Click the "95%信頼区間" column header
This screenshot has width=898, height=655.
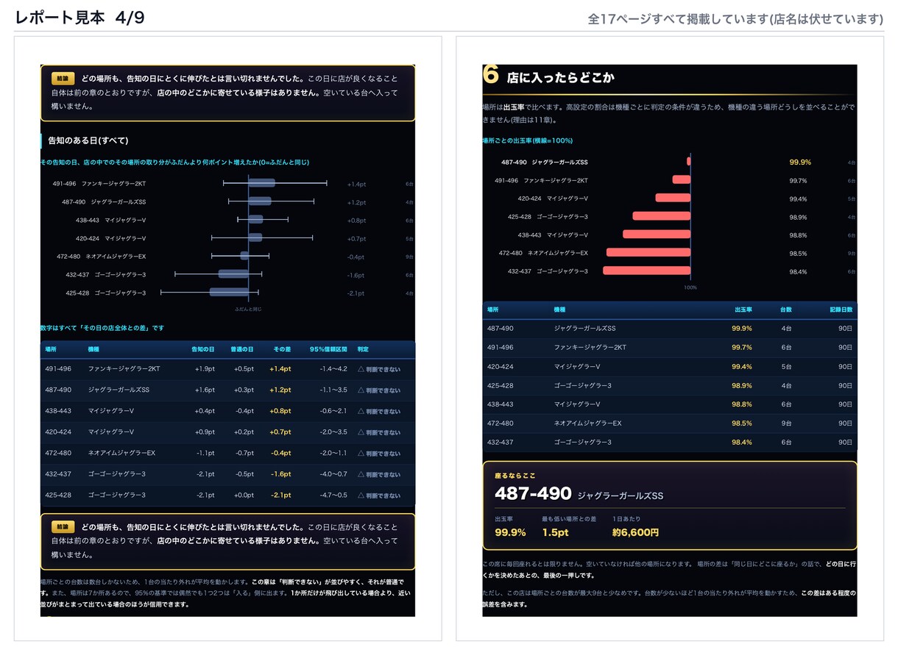pos(328,349)
